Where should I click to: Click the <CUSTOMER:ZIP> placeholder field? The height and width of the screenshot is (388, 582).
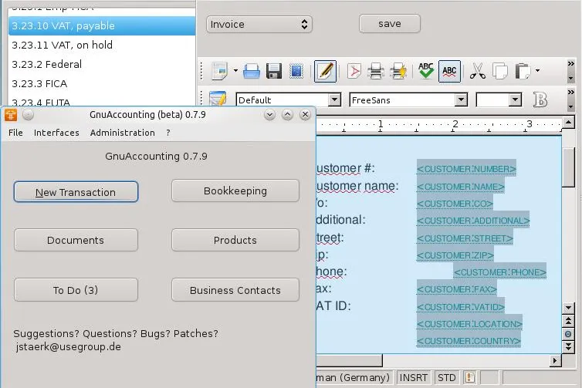(x=455, y=255)
